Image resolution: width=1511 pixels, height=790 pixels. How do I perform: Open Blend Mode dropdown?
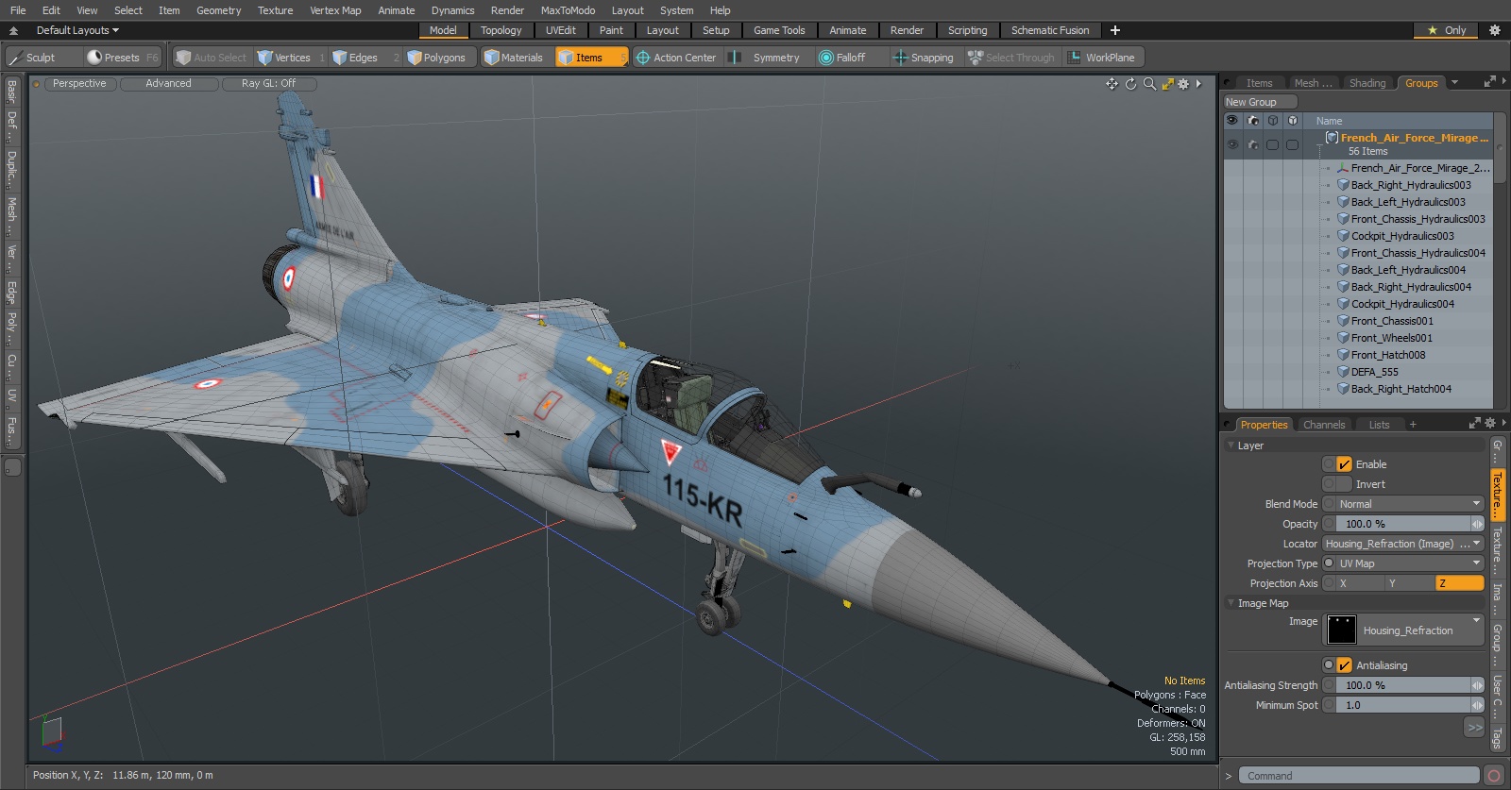(1409, 504)
